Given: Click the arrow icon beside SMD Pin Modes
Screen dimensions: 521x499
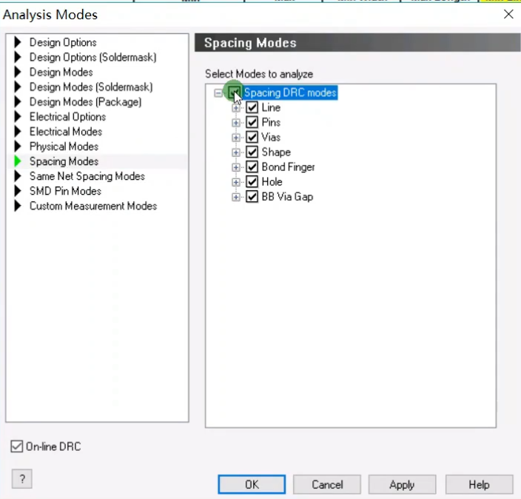Looking at the screenshot, I should pyautogui.click(x=18, y=191).
